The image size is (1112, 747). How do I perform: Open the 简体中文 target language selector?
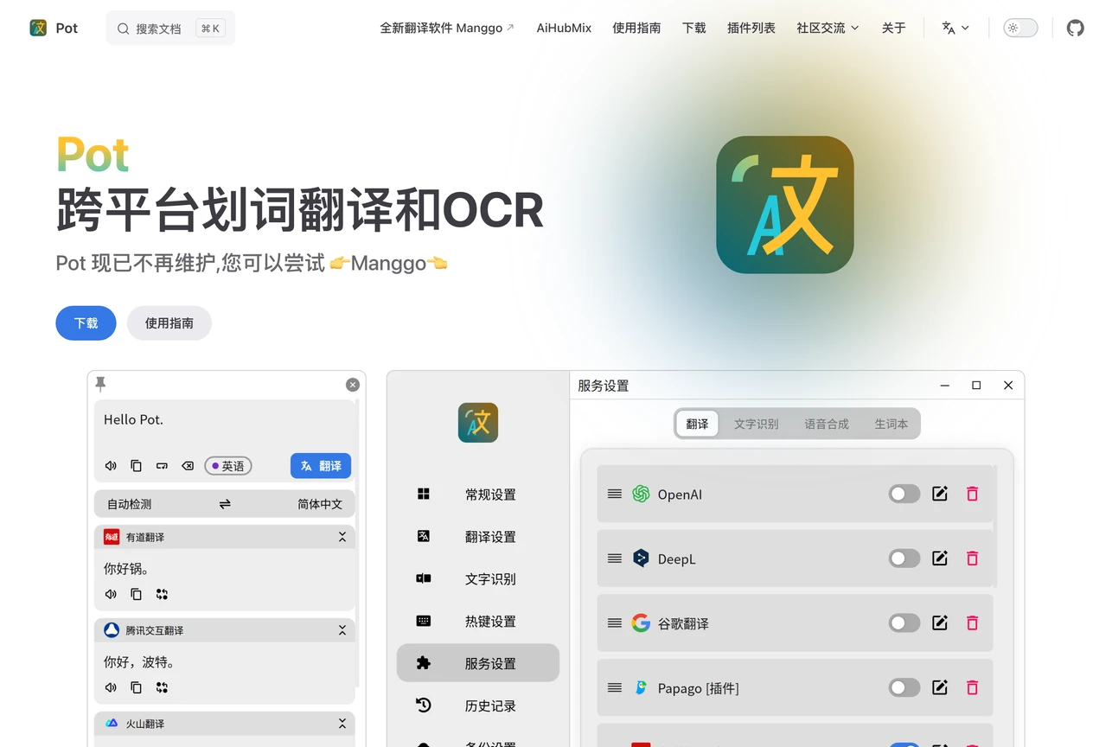point(320,504)
